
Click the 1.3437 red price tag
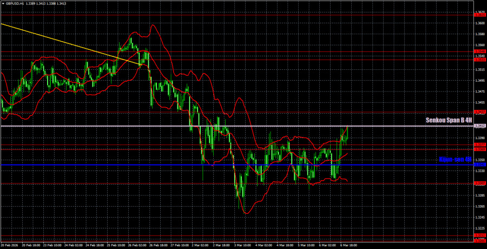(479, 112)
